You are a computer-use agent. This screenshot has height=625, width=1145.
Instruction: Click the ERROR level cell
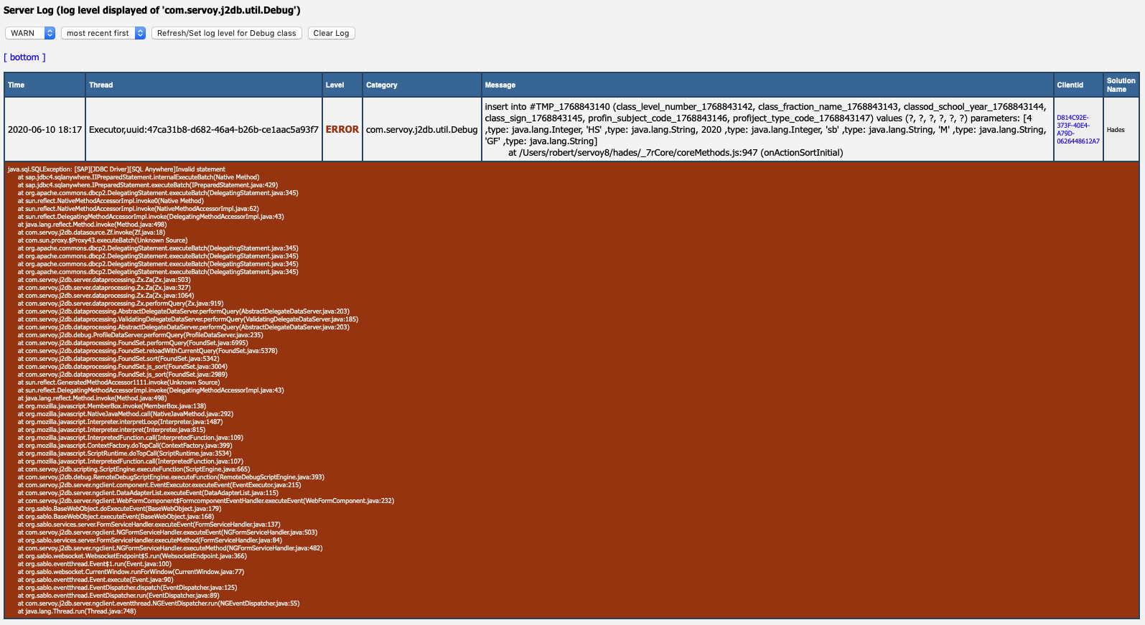[342, 130]
